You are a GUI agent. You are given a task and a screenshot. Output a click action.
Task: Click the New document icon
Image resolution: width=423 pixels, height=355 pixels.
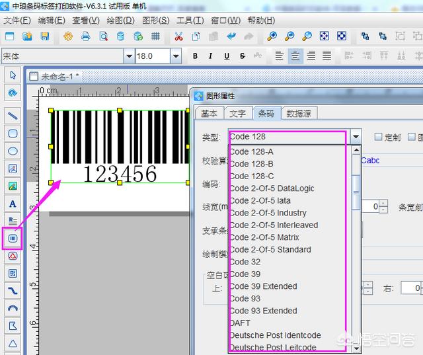pyautogui.click(x=10, y=36)
